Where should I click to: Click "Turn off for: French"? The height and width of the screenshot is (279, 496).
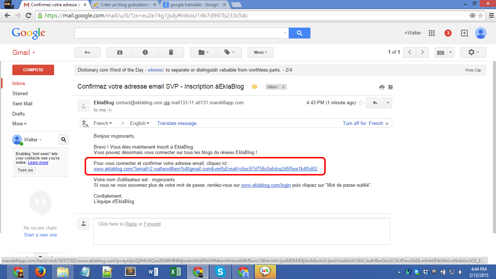tap(363, 124)
